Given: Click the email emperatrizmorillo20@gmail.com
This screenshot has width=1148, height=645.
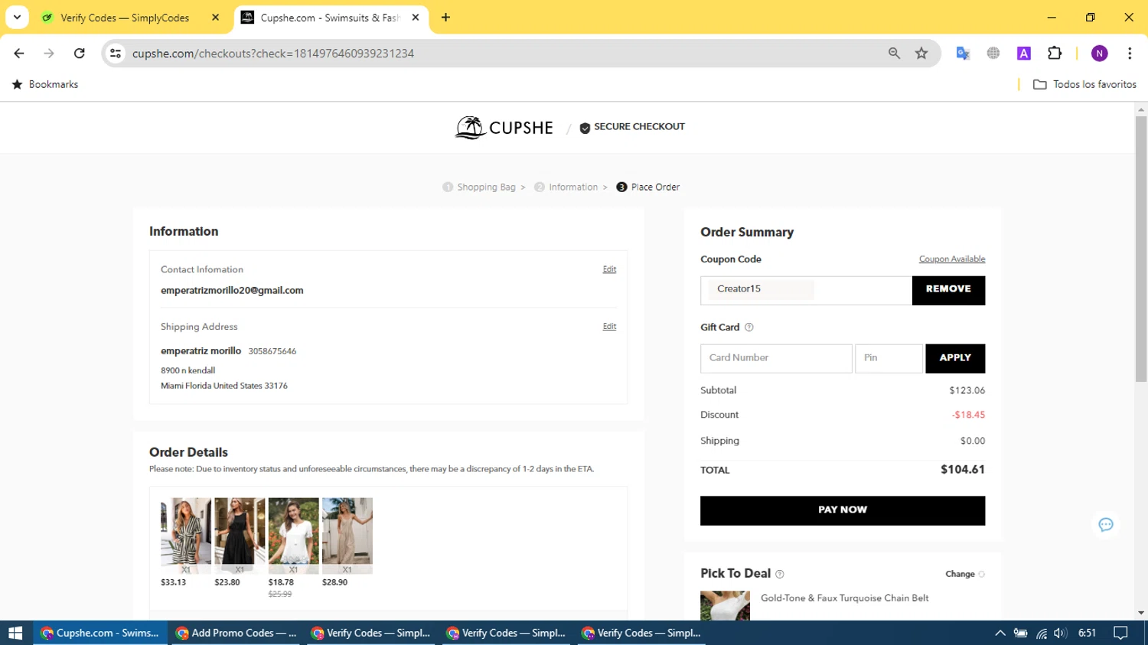Looking at the screenshot, I should (232, 291).
